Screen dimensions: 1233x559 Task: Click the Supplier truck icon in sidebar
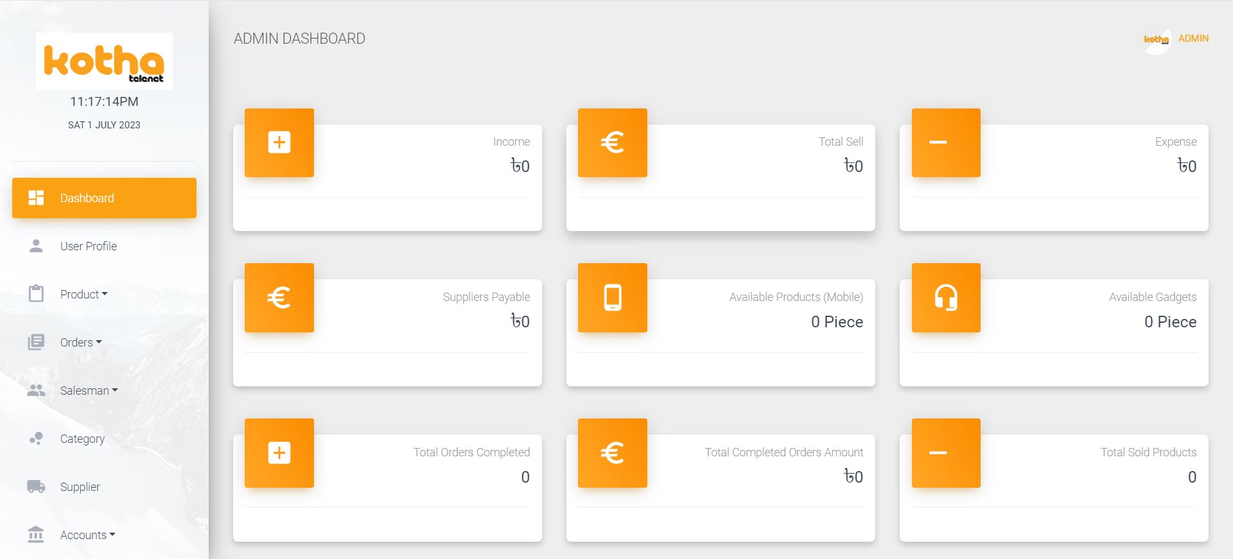coord(36,486)
